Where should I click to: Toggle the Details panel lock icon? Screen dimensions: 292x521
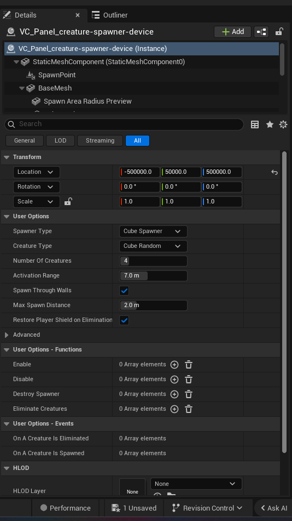tap(279, 32)
